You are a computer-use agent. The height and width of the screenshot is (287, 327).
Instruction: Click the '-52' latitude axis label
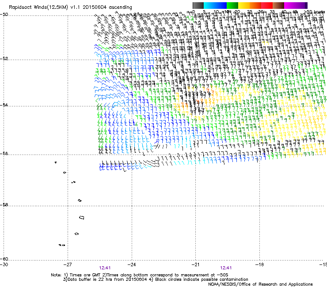(x=4, y=59)
